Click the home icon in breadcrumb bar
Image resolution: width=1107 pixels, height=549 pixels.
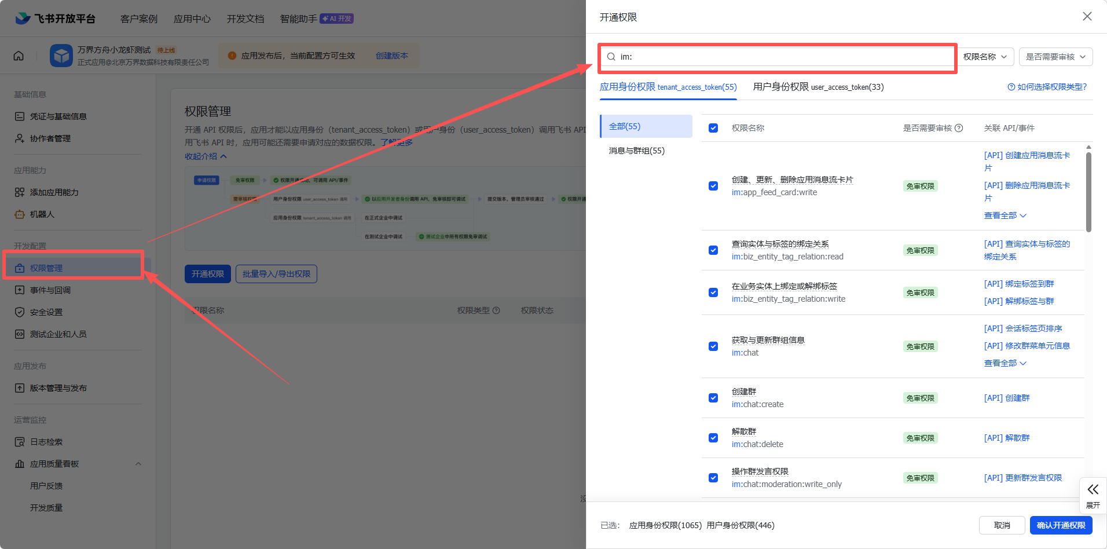19,56
